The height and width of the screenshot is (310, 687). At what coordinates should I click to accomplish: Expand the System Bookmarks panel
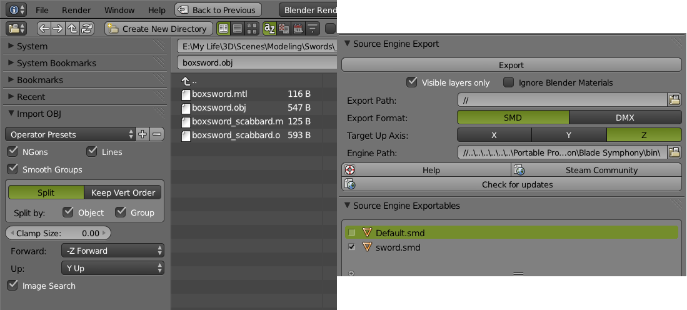pyautogui.click(x=11, y=62)
